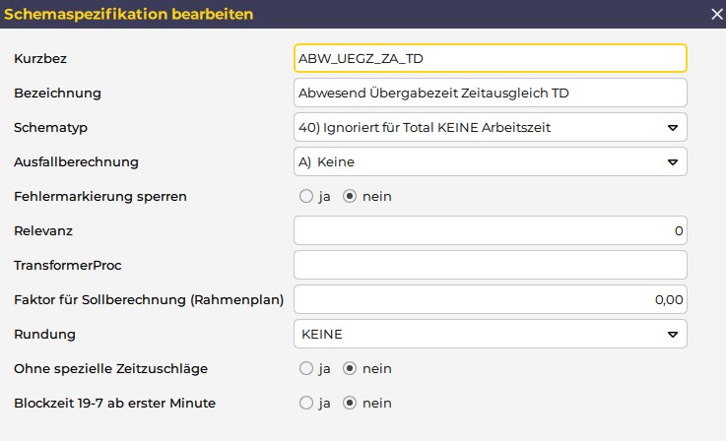Focus the empty TransformerProc field
Screen dimensions: 726x441
[491, 265]
